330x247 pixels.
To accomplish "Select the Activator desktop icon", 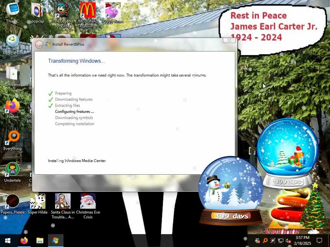I will pos(13,77).
